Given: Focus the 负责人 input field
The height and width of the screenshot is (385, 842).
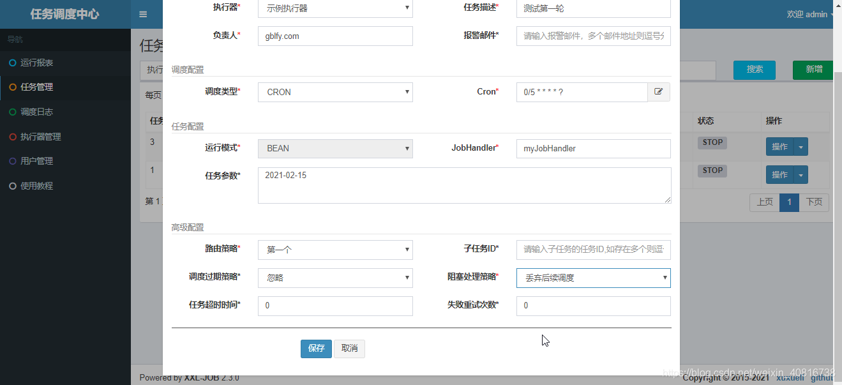Looking at the screenshot, I should click(335, 36).
